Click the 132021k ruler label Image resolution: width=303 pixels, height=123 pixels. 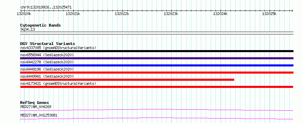[x=73, y=14]
